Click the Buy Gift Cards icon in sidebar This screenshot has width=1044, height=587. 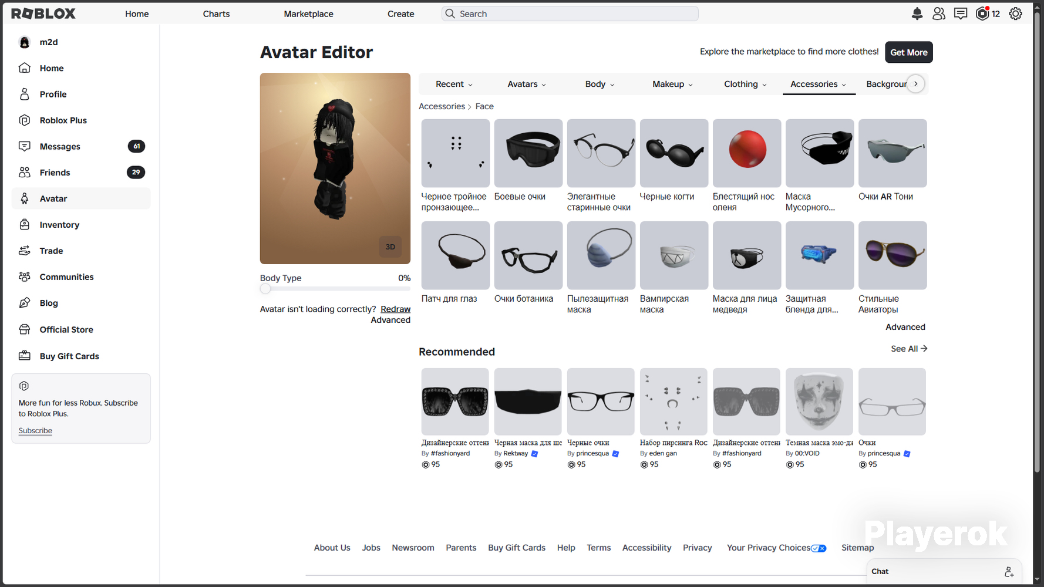tap(25, 356)
